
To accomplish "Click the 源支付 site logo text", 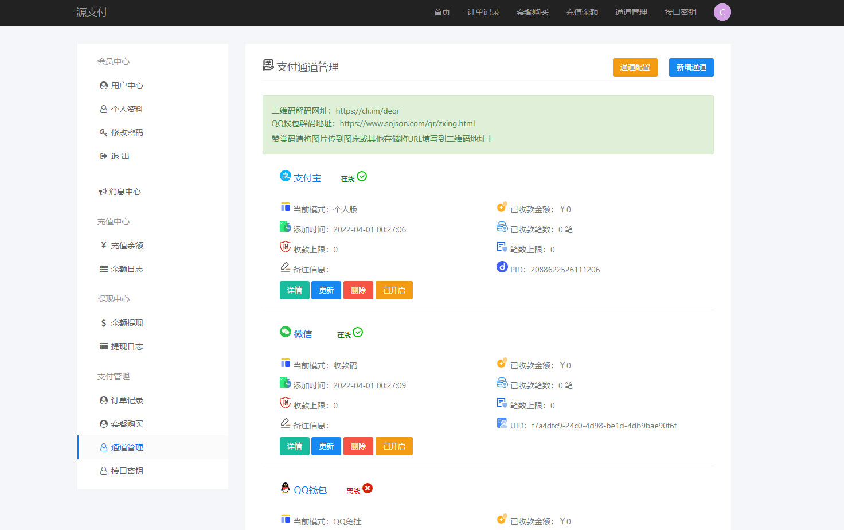I will point(92,13).
